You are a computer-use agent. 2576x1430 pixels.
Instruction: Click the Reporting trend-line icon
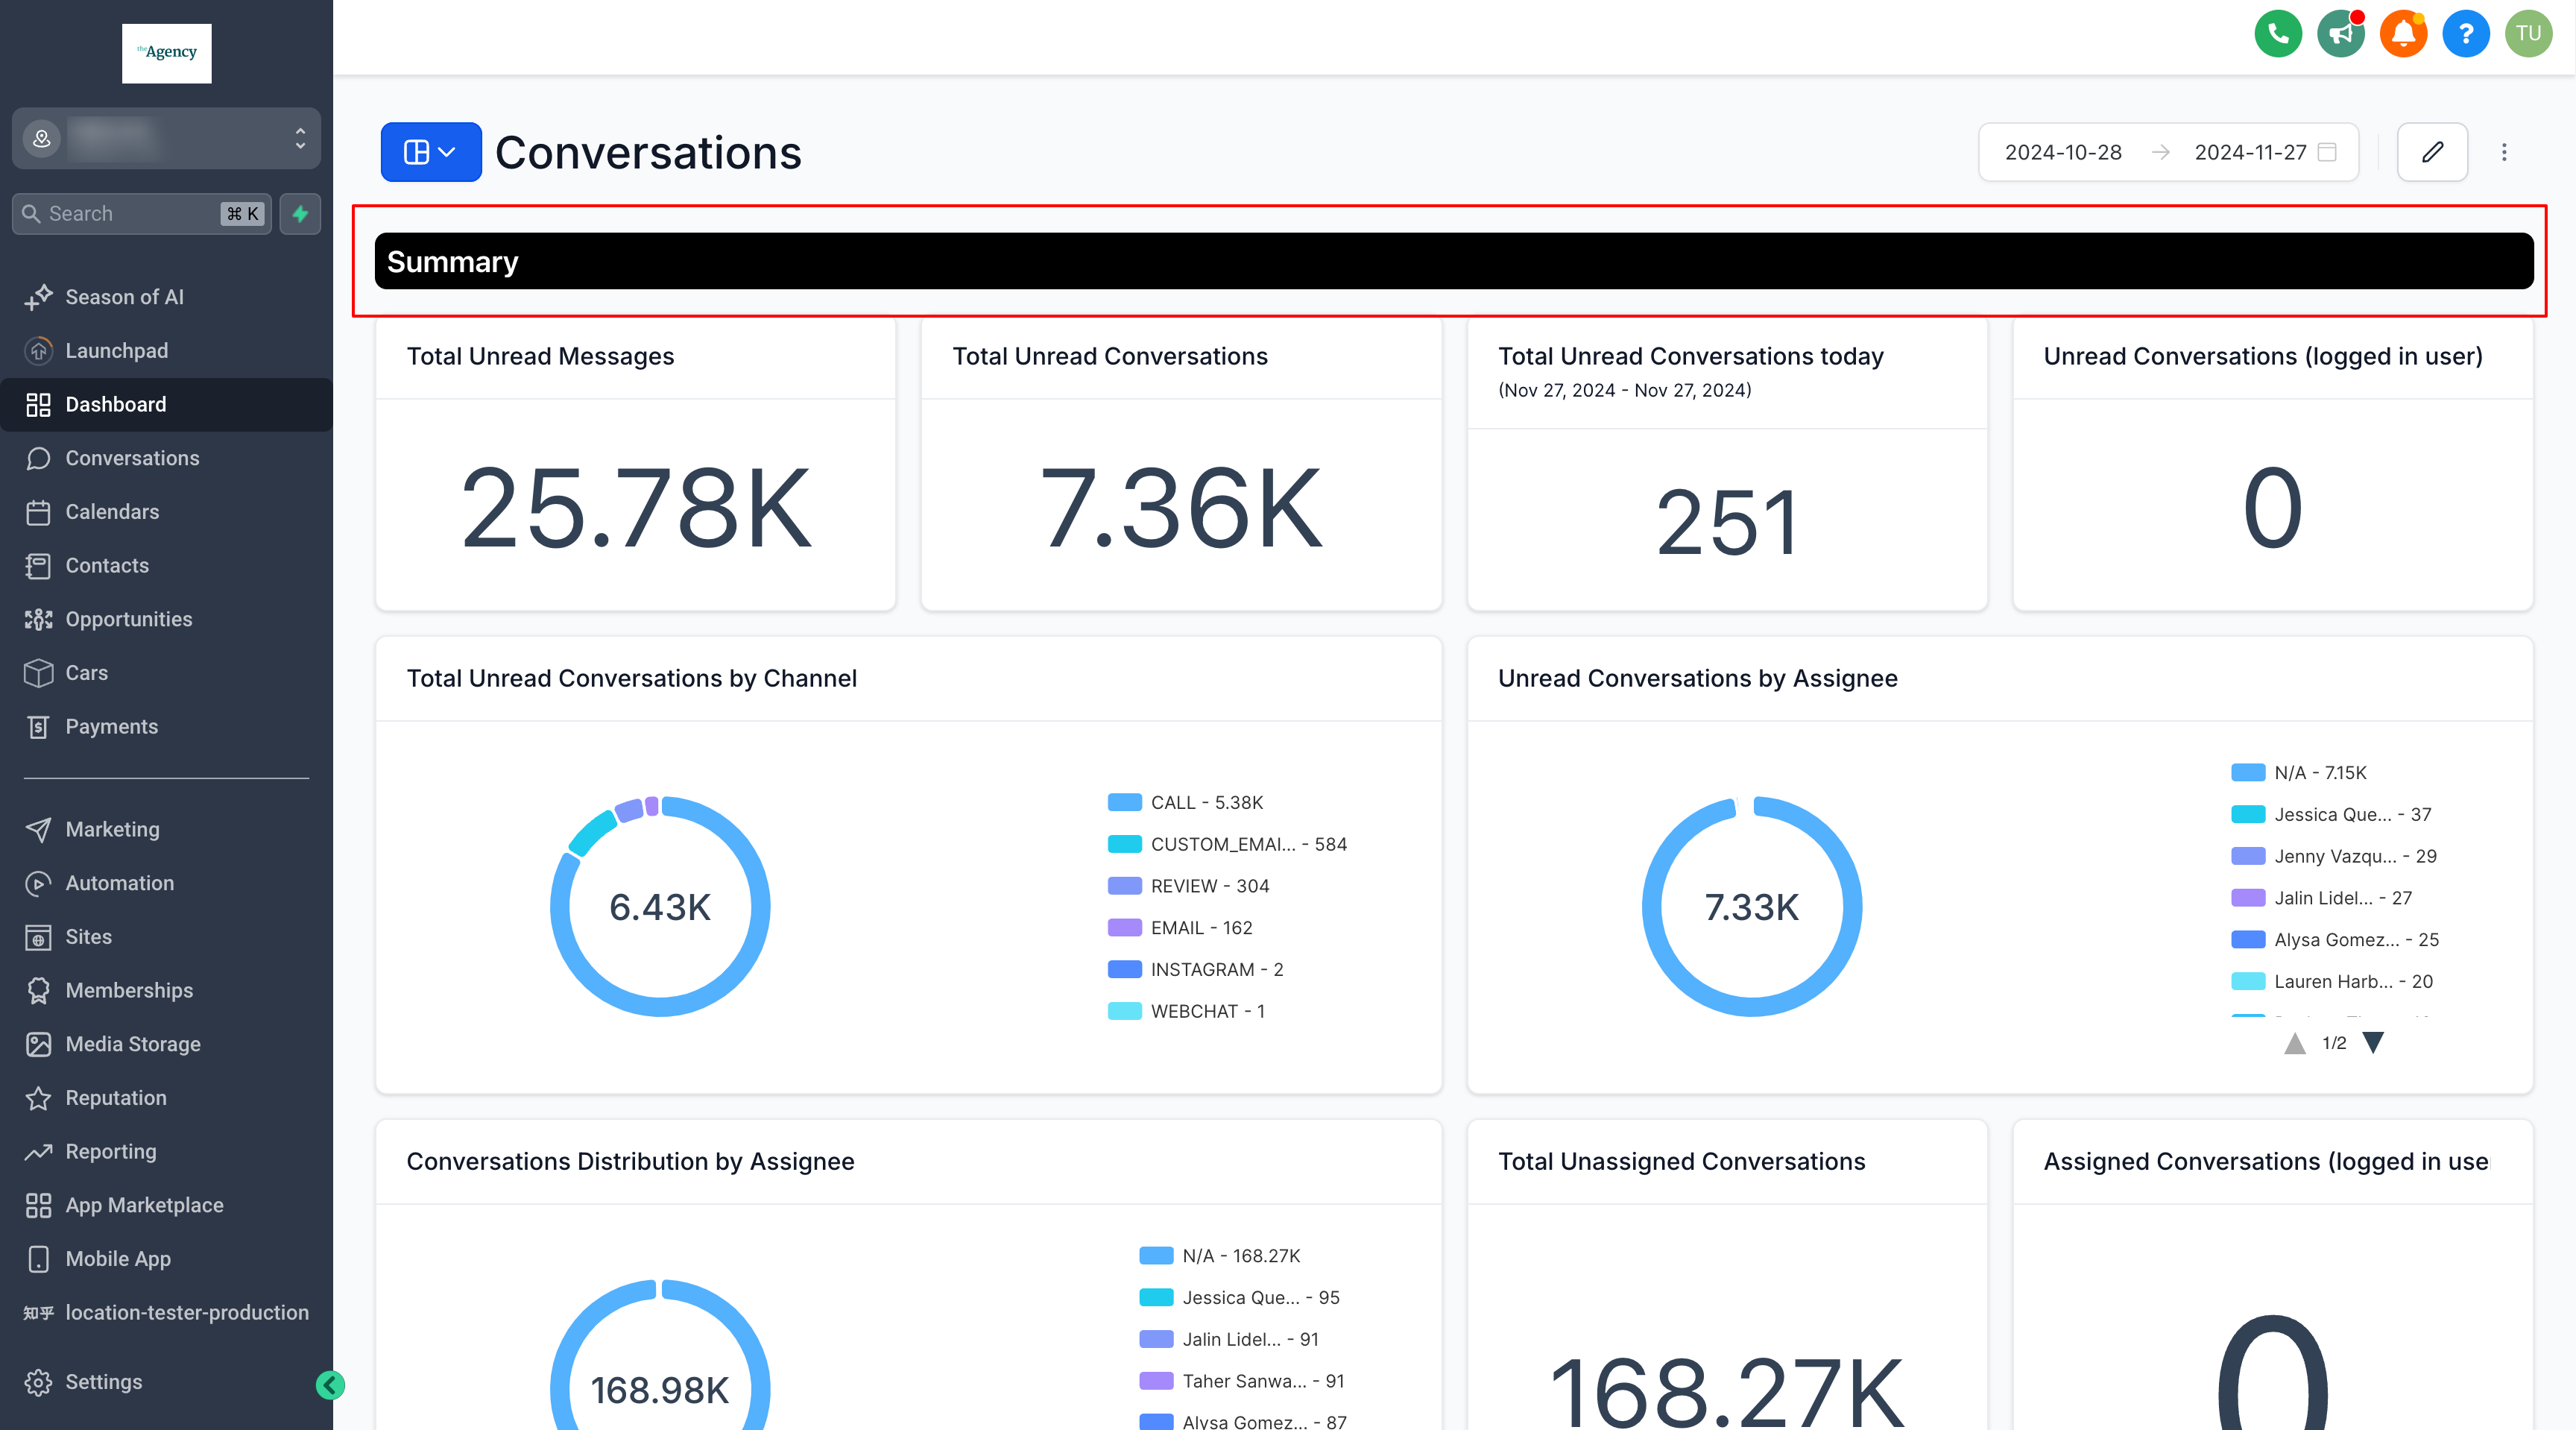point(38,1152)
